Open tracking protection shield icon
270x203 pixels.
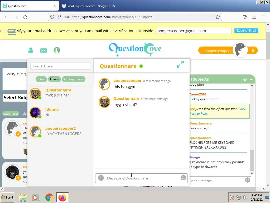point(52,17)
